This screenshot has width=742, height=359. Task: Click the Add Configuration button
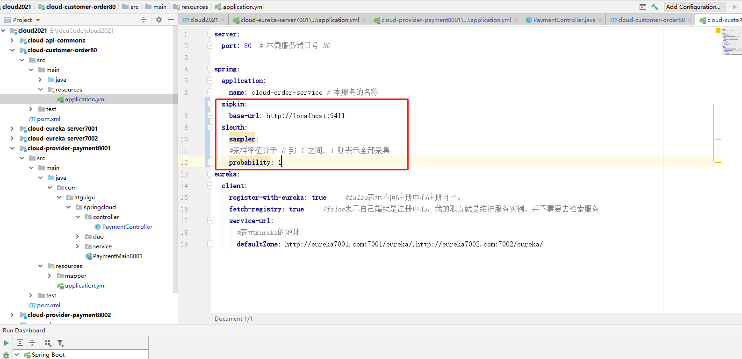coord(695,7)
